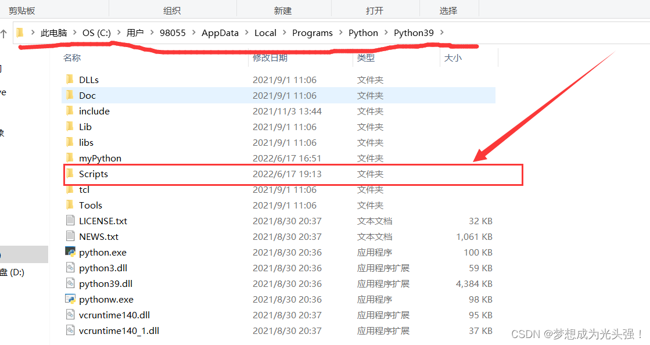Open the 剪贴板 ribbon group
The height and width of the screenshot is (345, 650).
click(x=22, y=10)
